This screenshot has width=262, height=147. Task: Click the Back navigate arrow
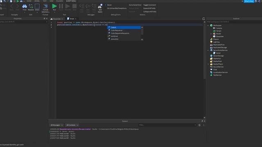pos(11,7)
